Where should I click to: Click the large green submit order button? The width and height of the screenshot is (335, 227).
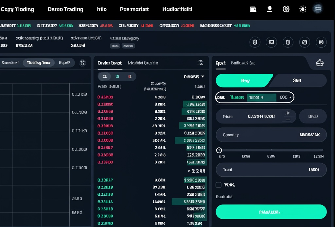pos(271,212)
